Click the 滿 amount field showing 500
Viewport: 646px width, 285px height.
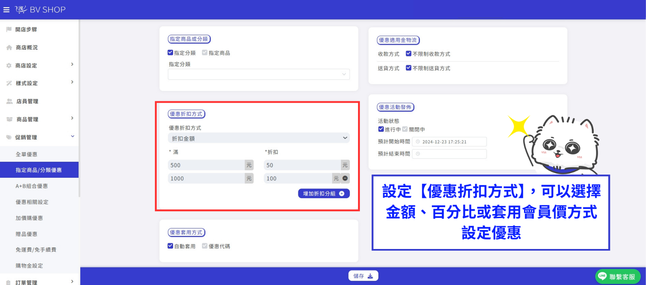[206, 165]
